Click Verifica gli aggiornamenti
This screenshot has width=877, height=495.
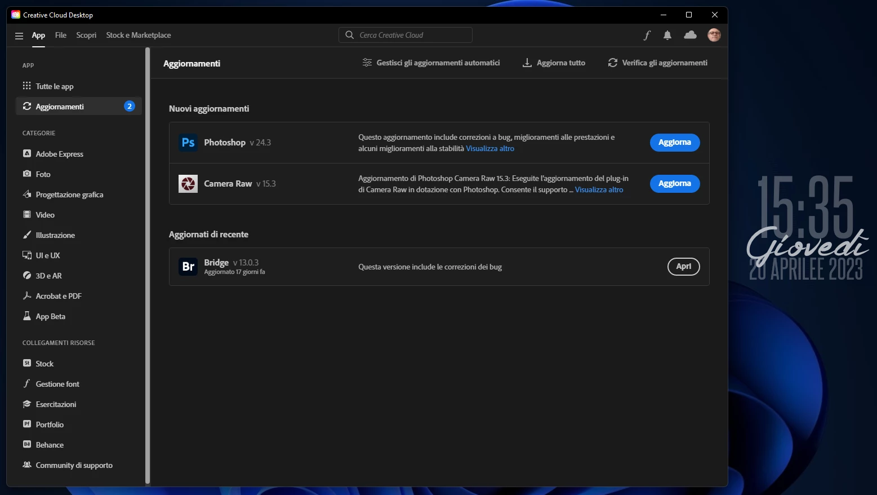(657, 63)
